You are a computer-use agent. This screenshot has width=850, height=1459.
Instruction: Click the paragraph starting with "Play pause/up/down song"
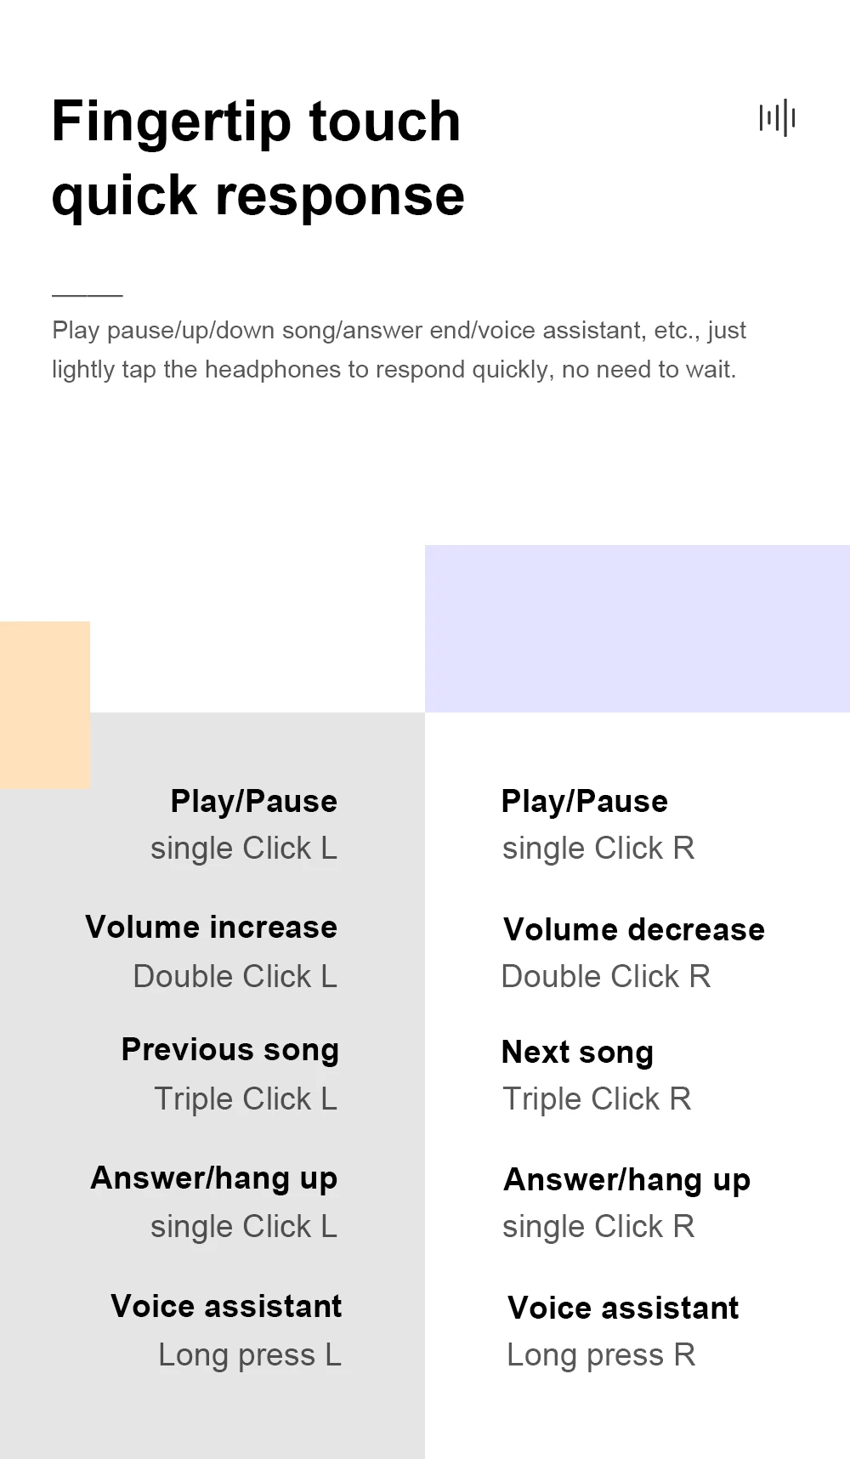(x=399, y=349)
